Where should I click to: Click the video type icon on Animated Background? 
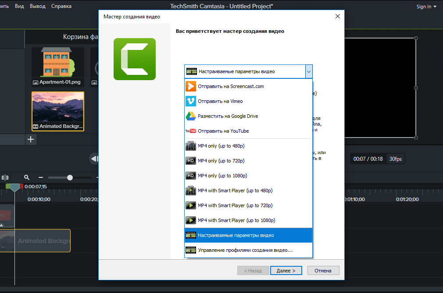(36, 127)
